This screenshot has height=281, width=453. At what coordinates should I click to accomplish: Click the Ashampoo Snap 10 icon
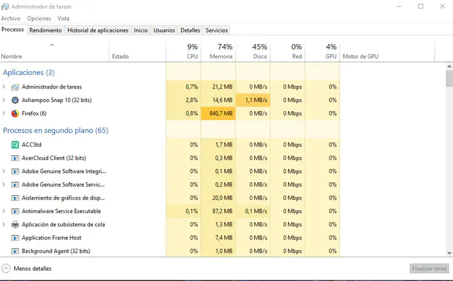click(x=16, y=100)
